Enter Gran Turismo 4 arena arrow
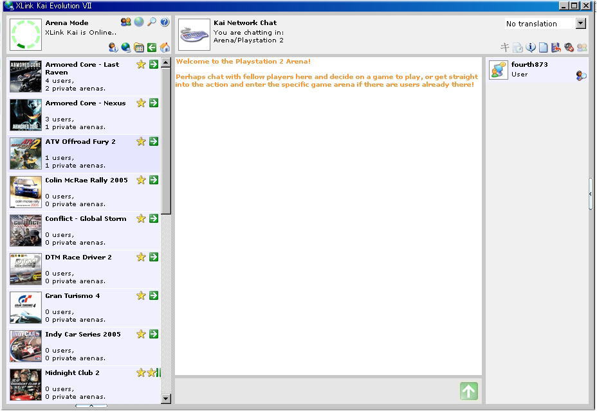The width and height of the screenshot is (597, 411). (154, 295)
